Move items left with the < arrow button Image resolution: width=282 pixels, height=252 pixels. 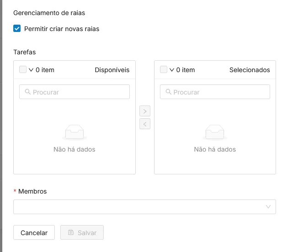pos(145,124)
